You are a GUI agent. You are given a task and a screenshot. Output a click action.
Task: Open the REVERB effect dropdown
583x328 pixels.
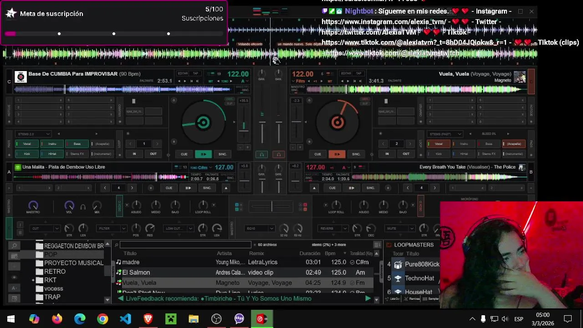tap(334, 228)
